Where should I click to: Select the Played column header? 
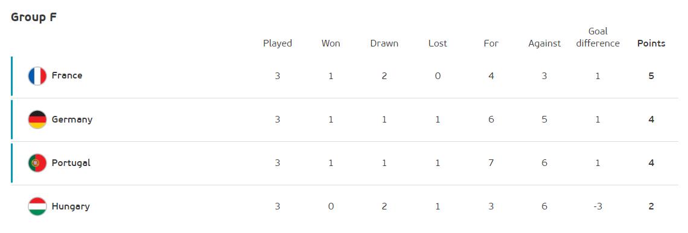[277, 43]
